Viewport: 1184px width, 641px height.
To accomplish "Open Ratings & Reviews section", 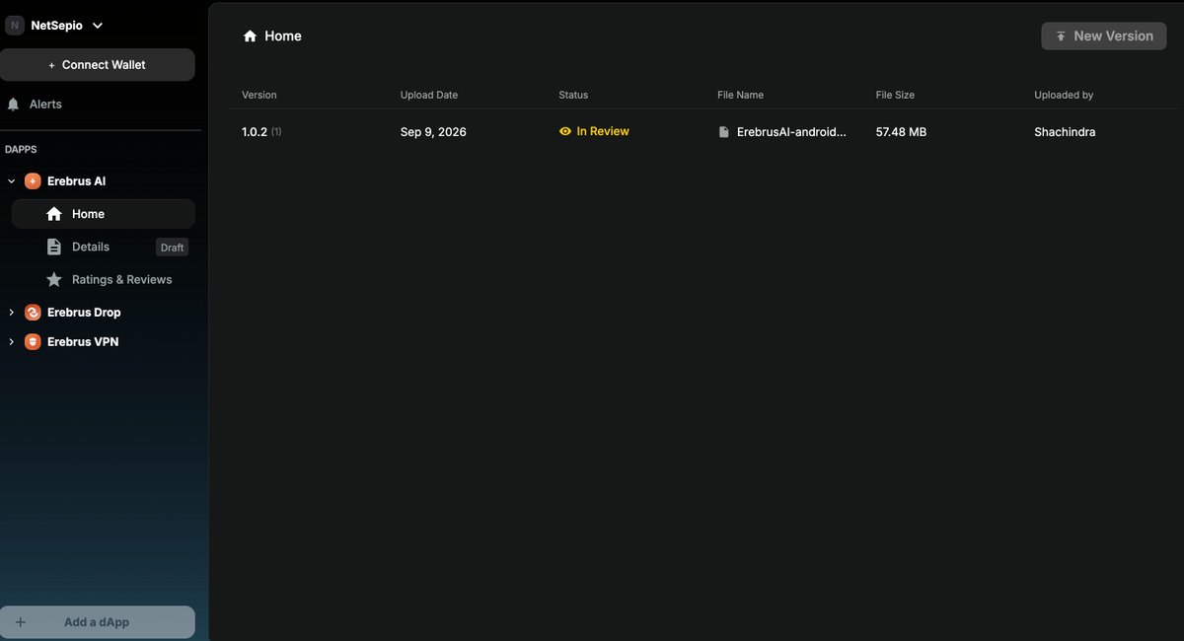I will coord(104,280).
